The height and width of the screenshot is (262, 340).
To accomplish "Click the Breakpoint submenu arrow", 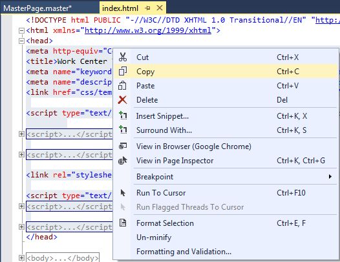I will (x=330, y=176).
